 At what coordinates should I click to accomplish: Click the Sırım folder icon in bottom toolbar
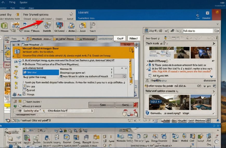[x=96, y=137]
